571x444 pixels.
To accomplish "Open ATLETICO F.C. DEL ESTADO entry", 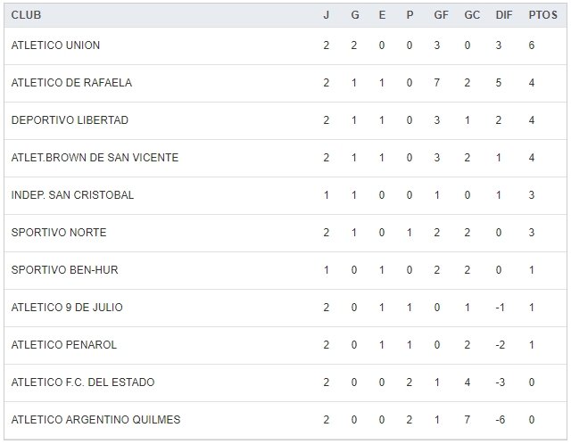I will tap(83, 382).
